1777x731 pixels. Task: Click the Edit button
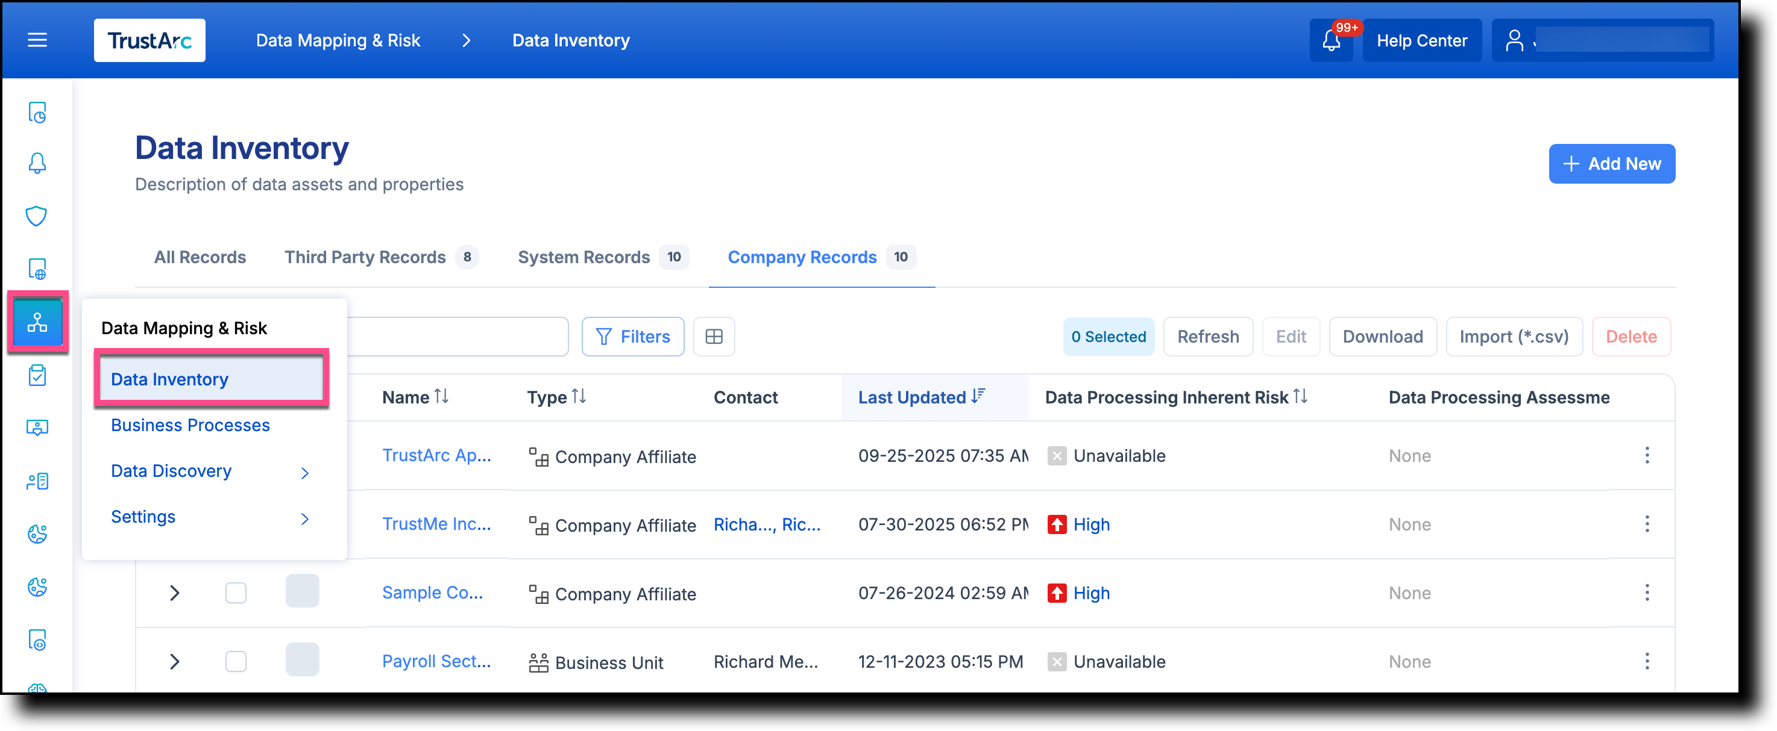[1291, 337]
